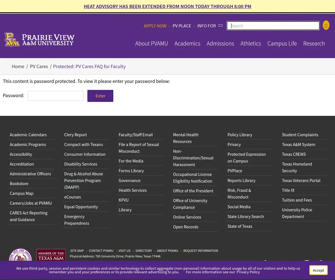Open Disability Services link

coord(81,164)
